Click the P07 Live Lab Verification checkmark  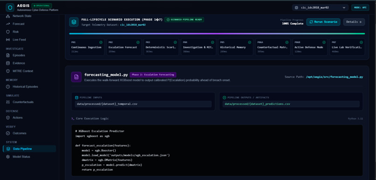[x=362, y=42]
